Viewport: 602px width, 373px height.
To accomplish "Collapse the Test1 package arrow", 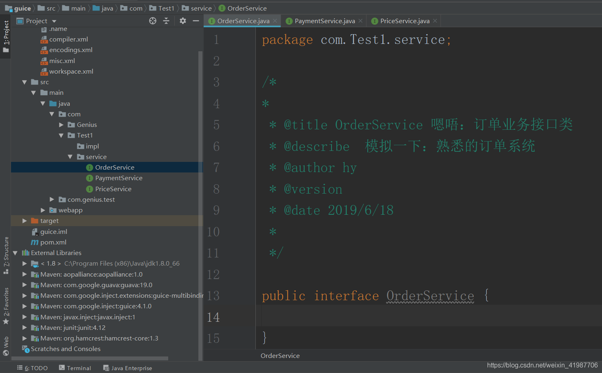I will (x=61, y=135).
